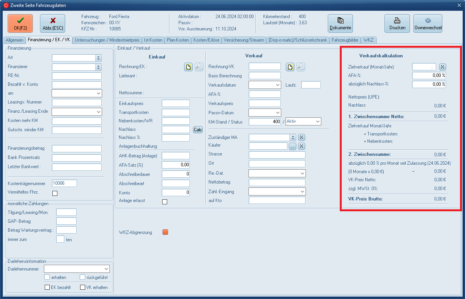Click the Ownerwechsel button
The image size is (465, 299).
point(428,23)
